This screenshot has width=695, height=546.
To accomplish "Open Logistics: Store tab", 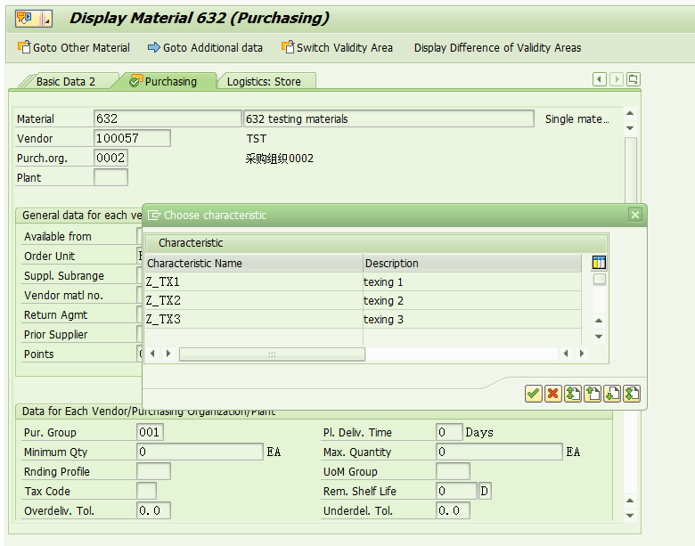I will coord(264,82).
